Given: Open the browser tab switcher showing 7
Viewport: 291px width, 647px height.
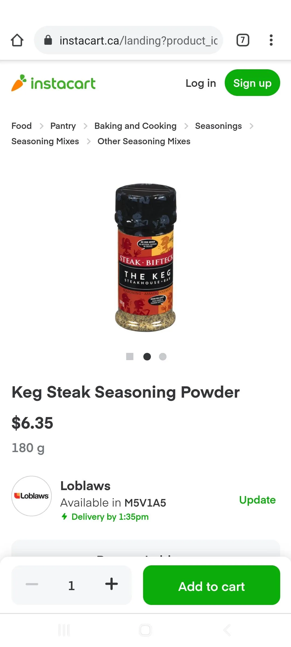Looking at the screenshot, I should pyautogui.click(x=243, y=40).
